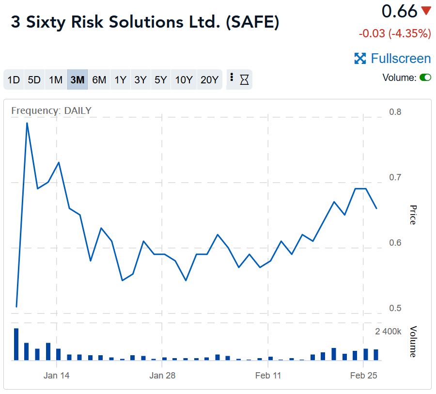436x394 pixels.
Task: Click the tallest first volume bar
Action: click(16, 344)
